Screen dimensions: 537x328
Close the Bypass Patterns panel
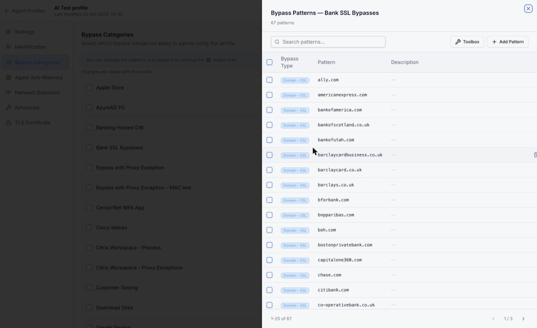pos(528,9)
